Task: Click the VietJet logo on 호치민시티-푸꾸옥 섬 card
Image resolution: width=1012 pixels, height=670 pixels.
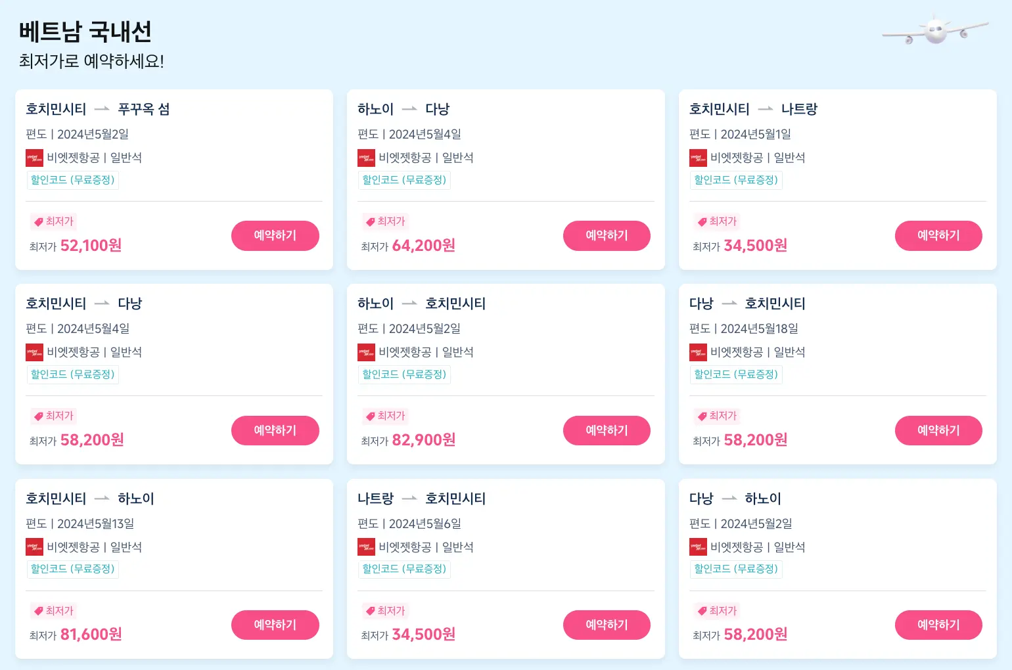Action: pyautogui.click(x=35, y=158)
